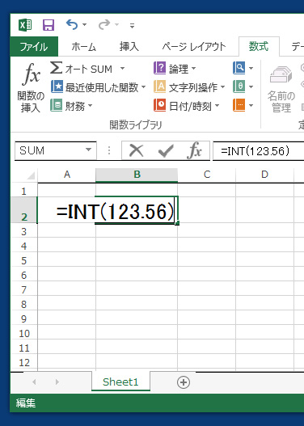The width and height of the screenshot is (304, 426).
Task: Click the オート SUM sigma icon
Action: 57,68
